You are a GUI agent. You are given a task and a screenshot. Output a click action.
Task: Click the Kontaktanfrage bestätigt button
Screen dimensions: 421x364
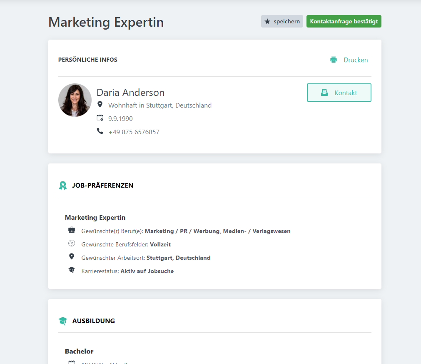pyautogui.click(x=344, y=22)
